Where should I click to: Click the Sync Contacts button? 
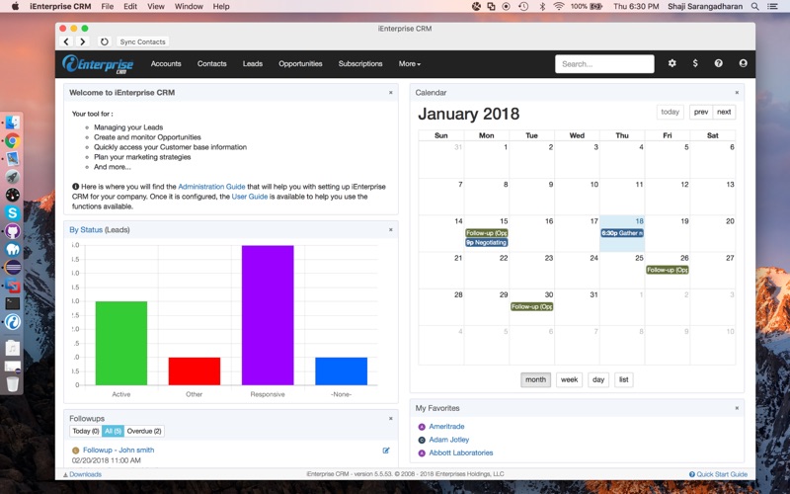click(142, 41)
